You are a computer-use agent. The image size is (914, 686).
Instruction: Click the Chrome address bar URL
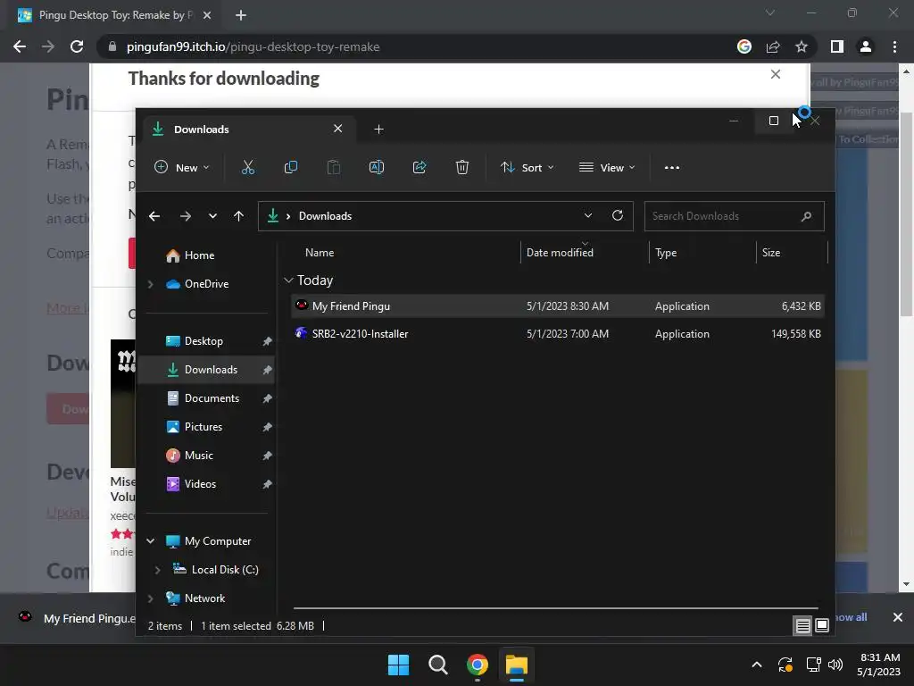[x=253, y=46]
